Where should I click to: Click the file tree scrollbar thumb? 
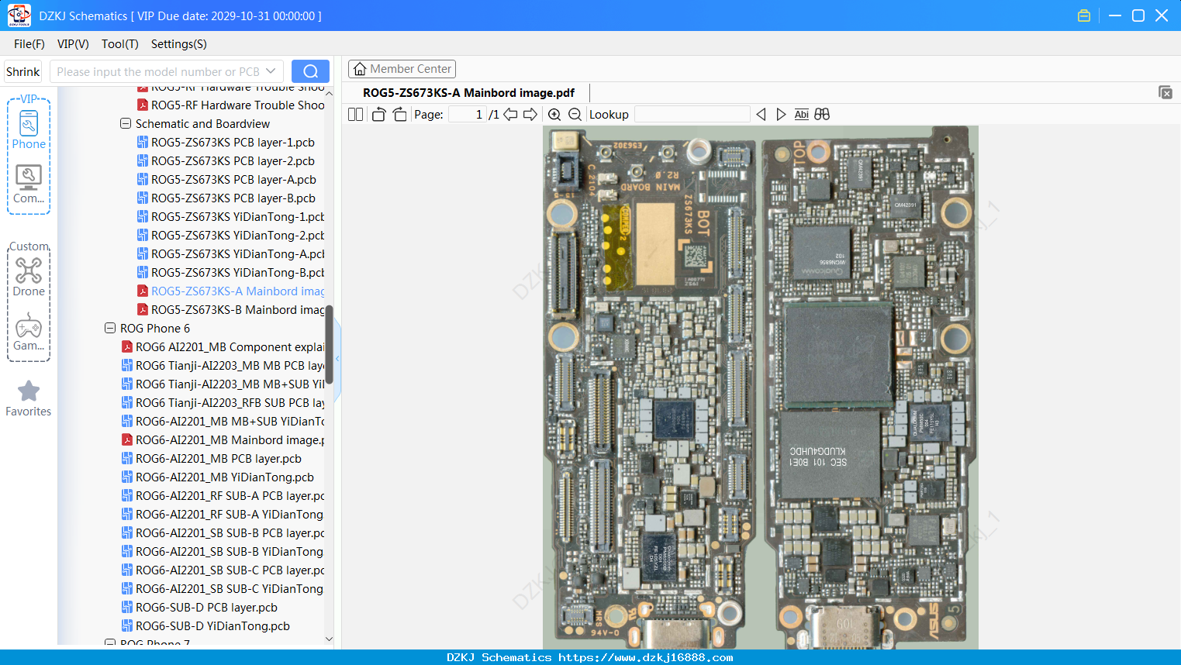(x=329, y=345)
